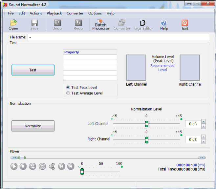This screenshot has height=189, width=216.
Task: Click the Total Time readout
Action: tap(181, 169)
